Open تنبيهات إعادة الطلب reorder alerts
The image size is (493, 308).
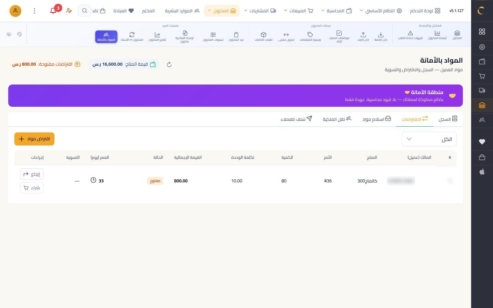tap(410, 35)
